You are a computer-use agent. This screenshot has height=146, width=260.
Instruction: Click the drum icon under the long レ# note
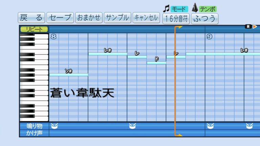click(x=249, y=126)
